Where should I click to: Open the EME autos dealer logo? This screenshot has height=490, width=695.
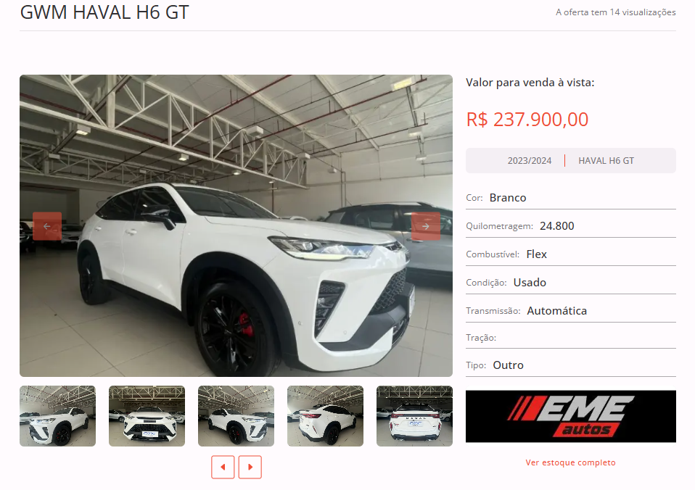coord(570,416)
